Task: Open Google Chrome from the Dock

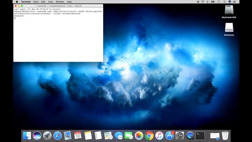Action: [149, 136]
